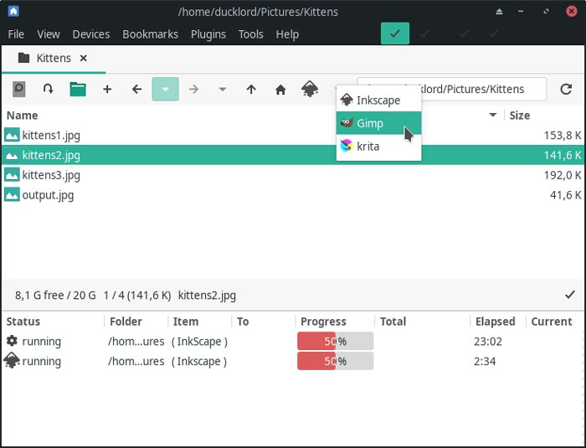Open the back history dropdown arrow
586x448 pixels.
(165, 89)
